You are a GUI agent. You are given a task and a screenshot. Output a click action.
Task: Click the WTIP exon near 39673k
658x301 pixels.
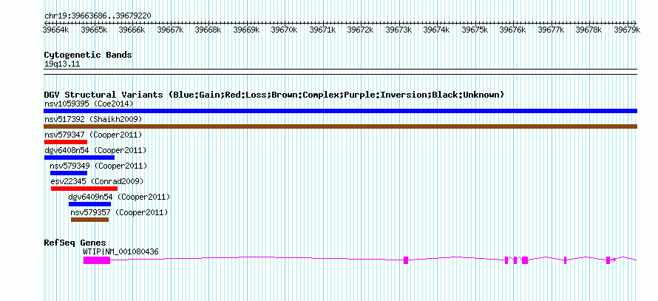(406, 260)
